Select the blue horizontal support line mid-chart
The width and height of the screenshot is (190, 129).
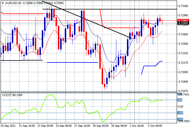72,62
